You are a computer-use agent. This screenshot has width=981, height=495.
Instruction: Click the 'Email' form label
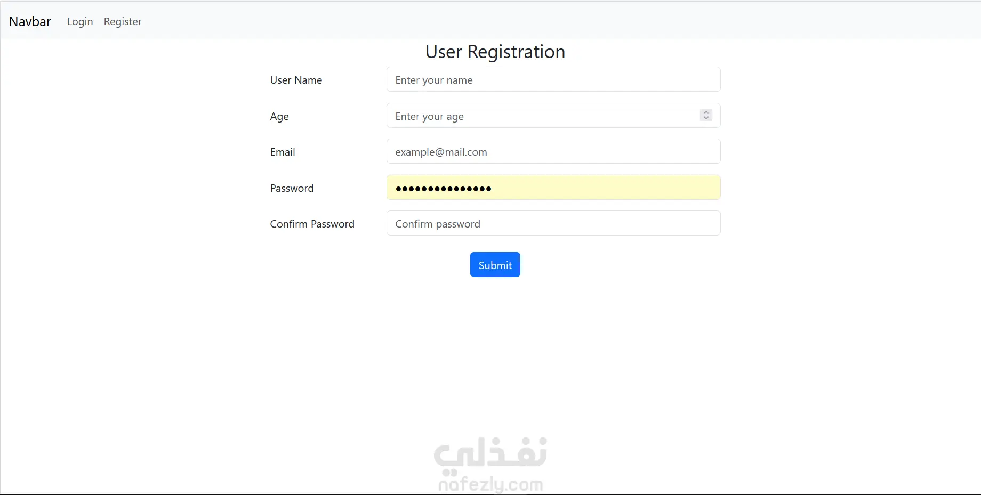pos(283,152)
